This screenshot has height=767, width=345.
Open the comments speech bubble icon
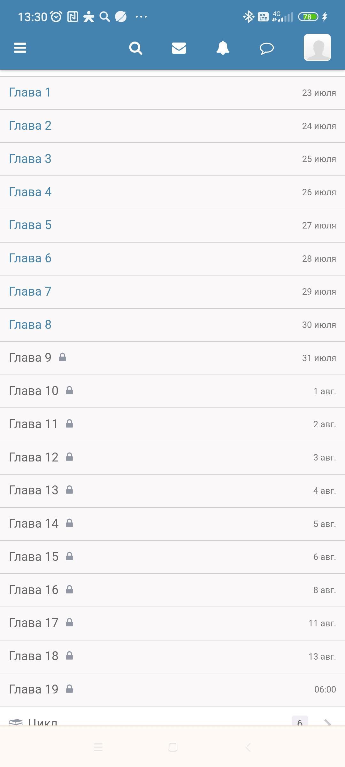(x=266, y=49)
